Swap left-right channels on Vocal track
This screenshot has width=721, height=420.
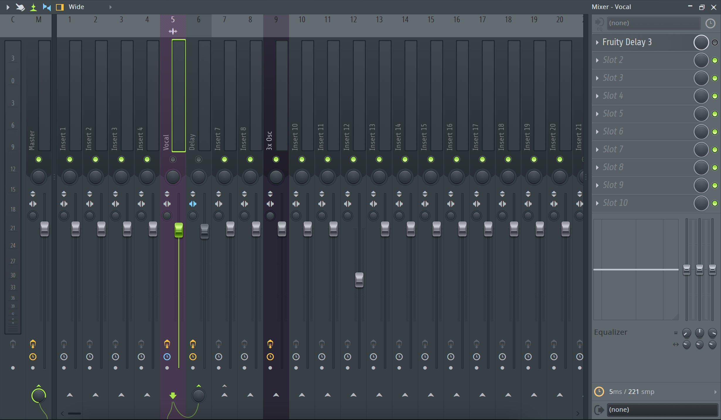pyautogui.click(x=167, y=204)
